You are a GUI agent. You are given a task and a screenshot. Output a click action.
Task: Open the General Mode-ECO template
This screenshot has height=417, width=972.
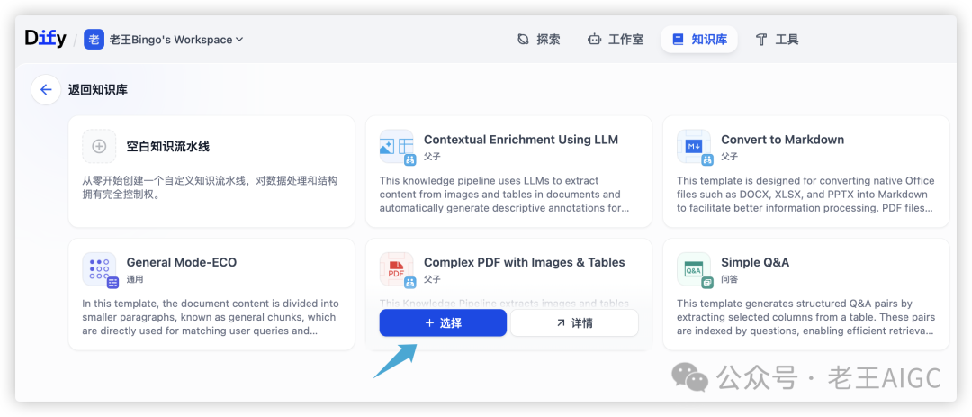tap(211, 295)
